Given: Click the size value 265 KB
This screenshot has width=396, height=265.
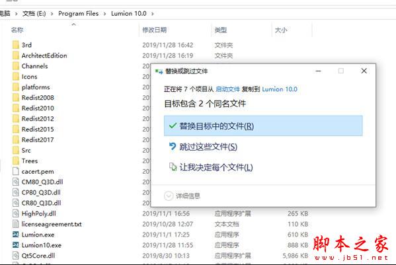Looking at the screenshot, I should point(297,213).
